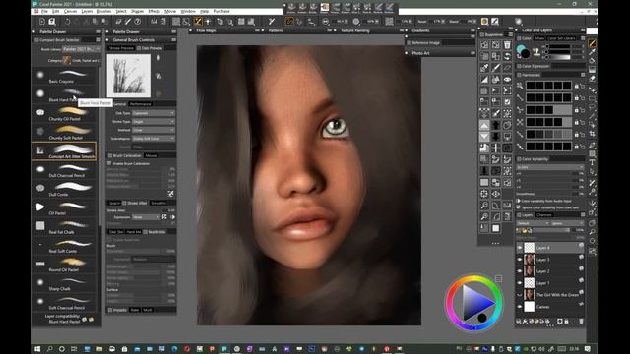Click inside the Temporal Color wheel triangle
The width and height of the screenshot is (630, 354).
click(475, 302)
